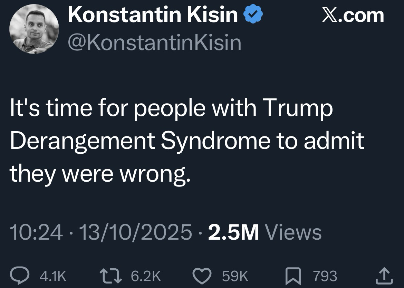
Task: Click the 4.1K replies count
Action: (53, 276)
